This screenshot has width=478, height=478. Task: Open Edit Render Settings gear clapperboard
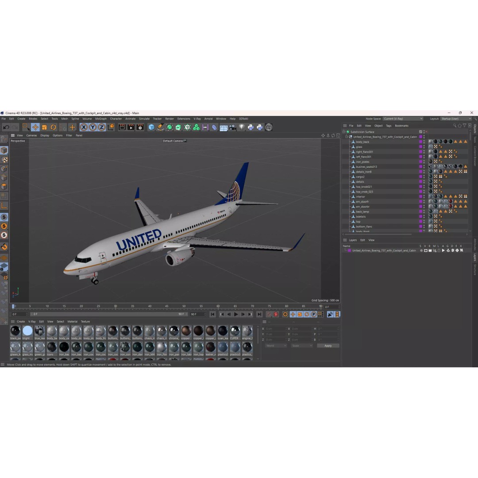pos(140,127)
